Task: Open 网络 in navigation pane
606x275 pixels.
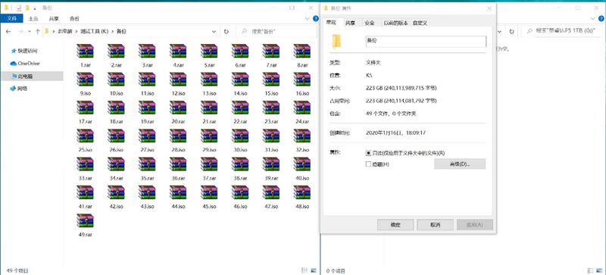Action: tap(20, 89)
